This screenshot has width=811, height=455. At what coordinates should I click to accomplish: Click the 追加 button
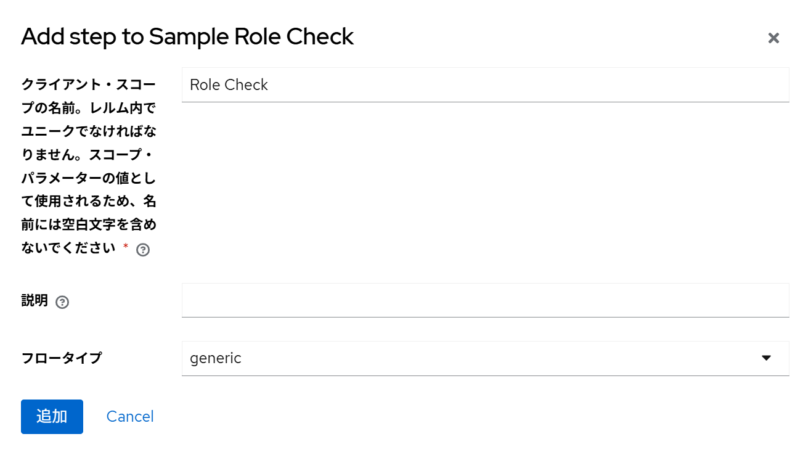click(52, 417)
